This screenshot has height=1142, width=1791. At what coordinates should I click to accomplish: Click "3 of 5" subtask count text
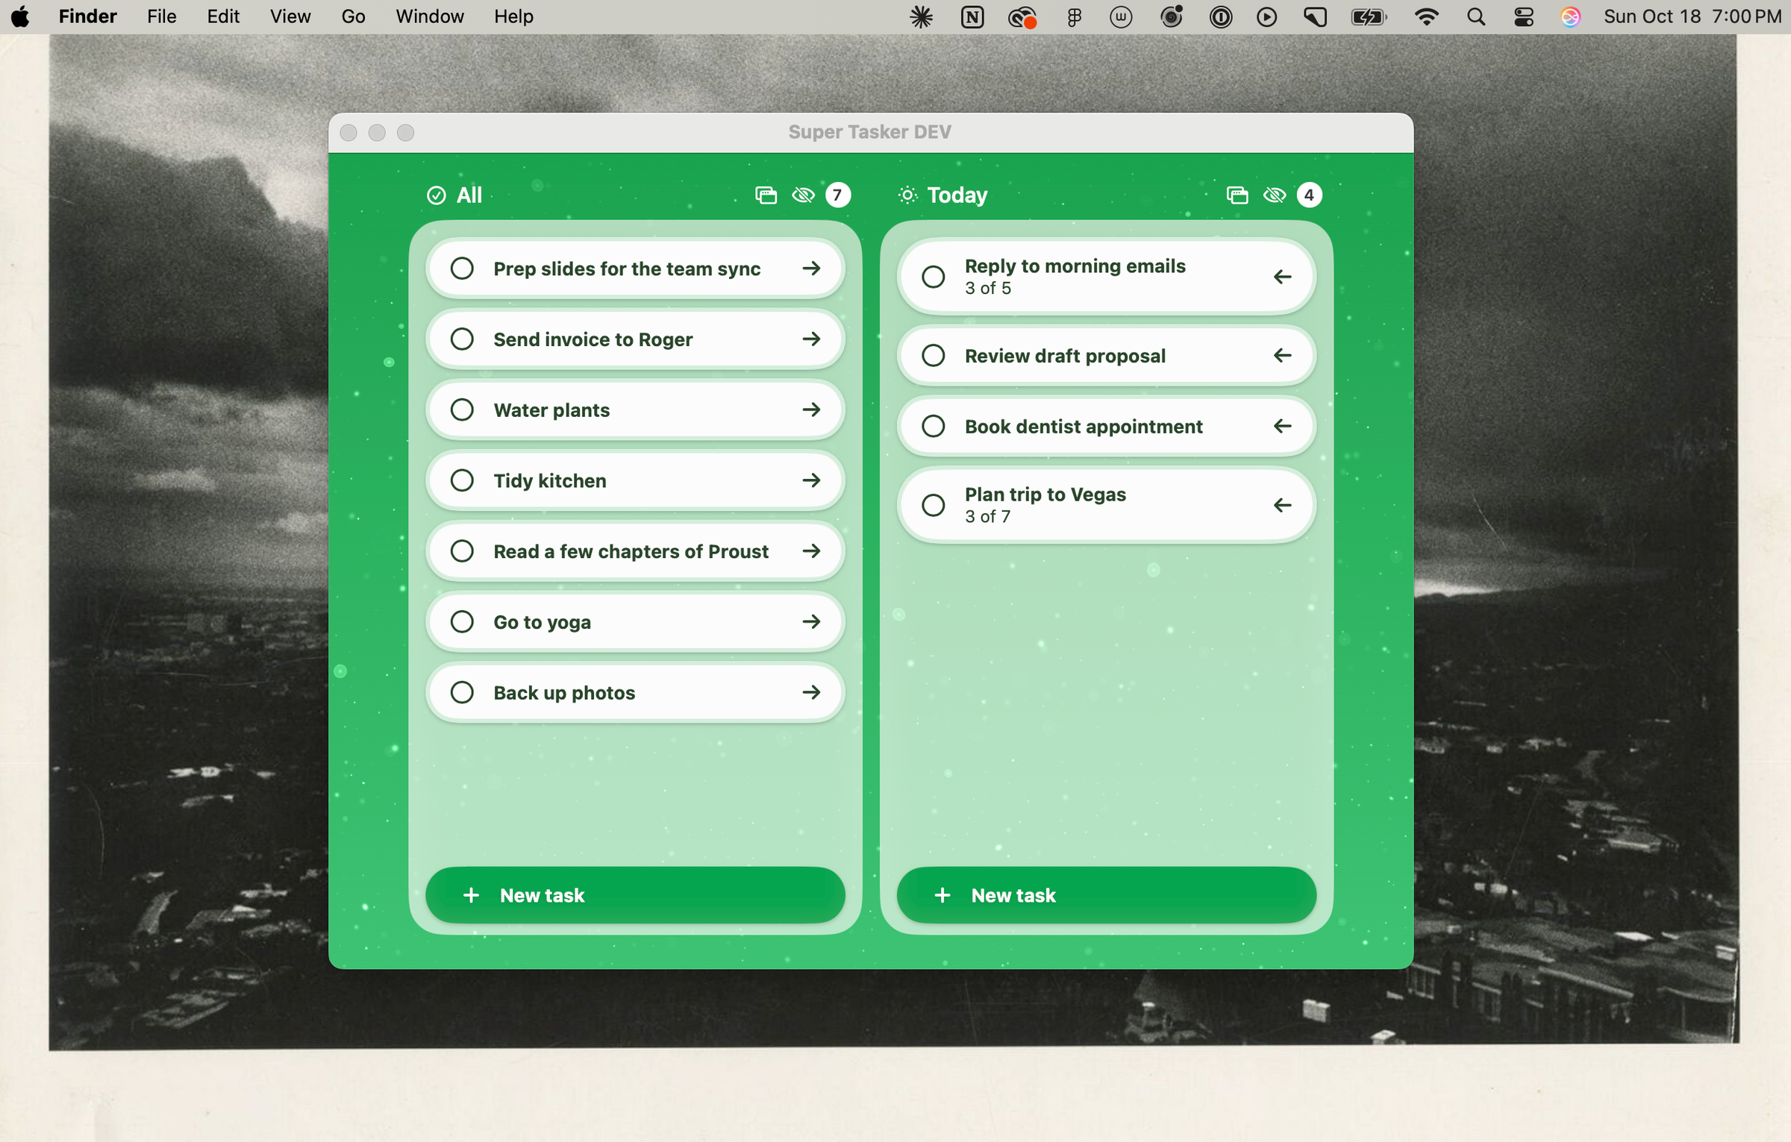[x=987, y=288]
